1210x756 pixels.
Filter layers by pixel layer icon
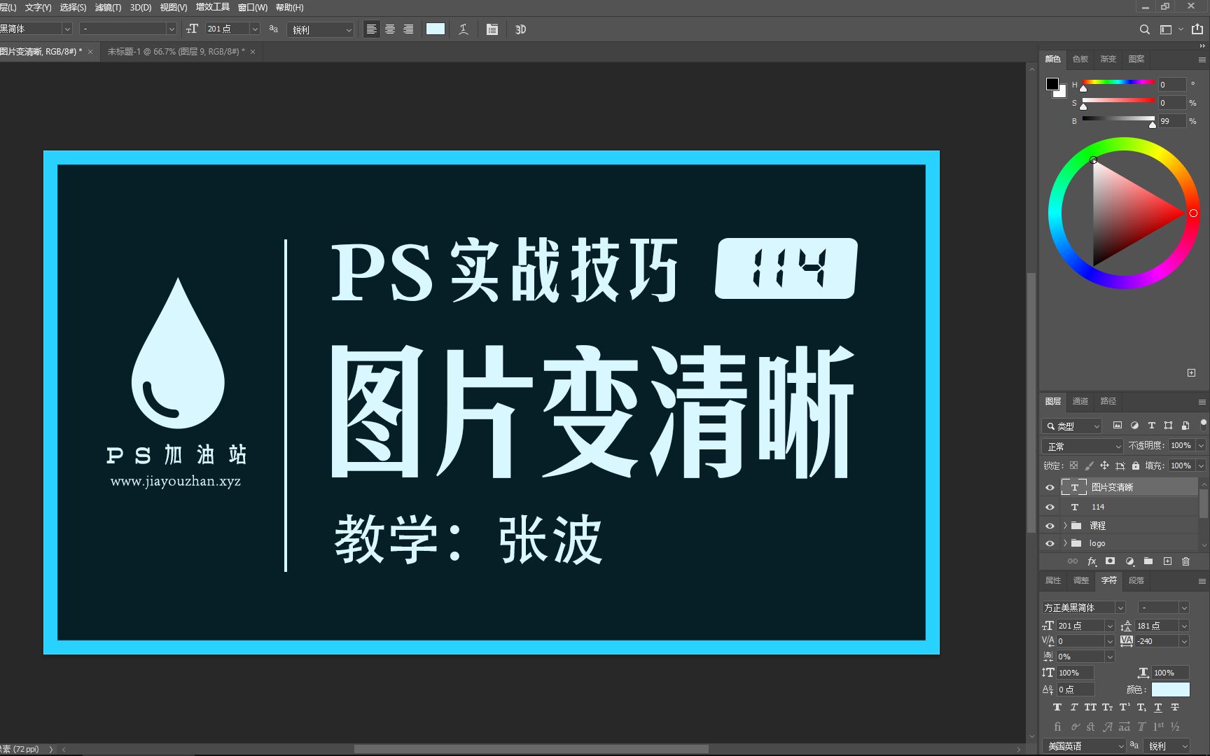[x=1118, y=425]
